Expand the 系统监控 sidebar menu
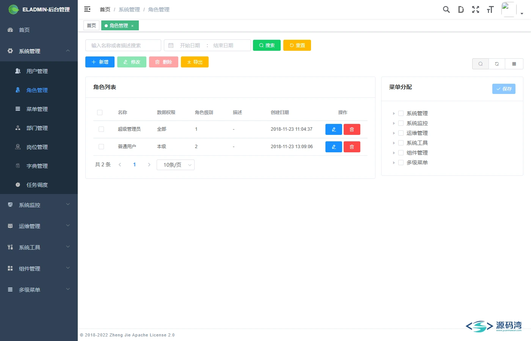 (39, 205)
